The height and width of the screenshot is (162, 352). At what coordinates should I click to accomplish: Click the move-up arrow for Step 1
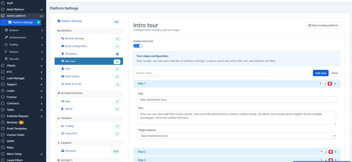point(321,84)
